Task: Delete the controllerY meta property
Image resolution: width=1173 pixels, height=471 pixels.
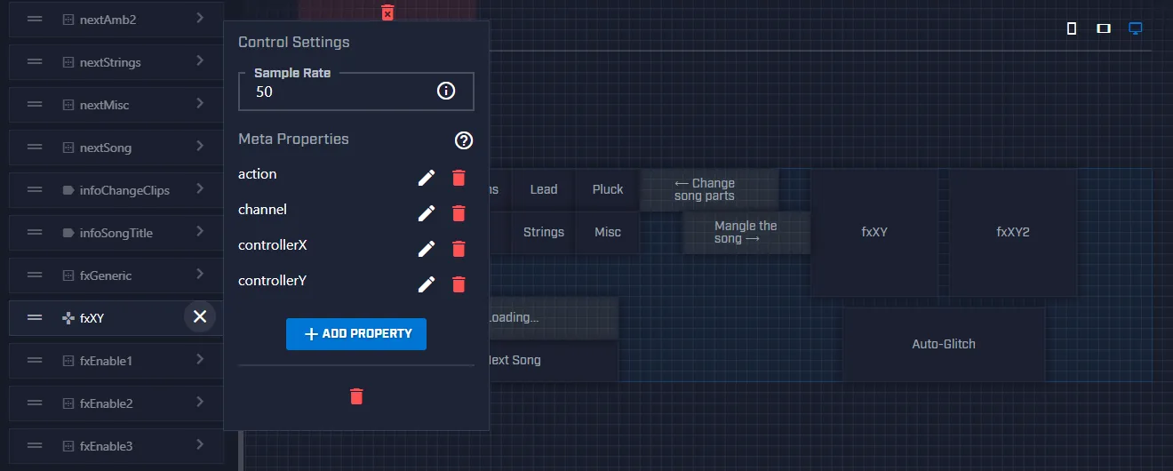Action: (459, 284)
